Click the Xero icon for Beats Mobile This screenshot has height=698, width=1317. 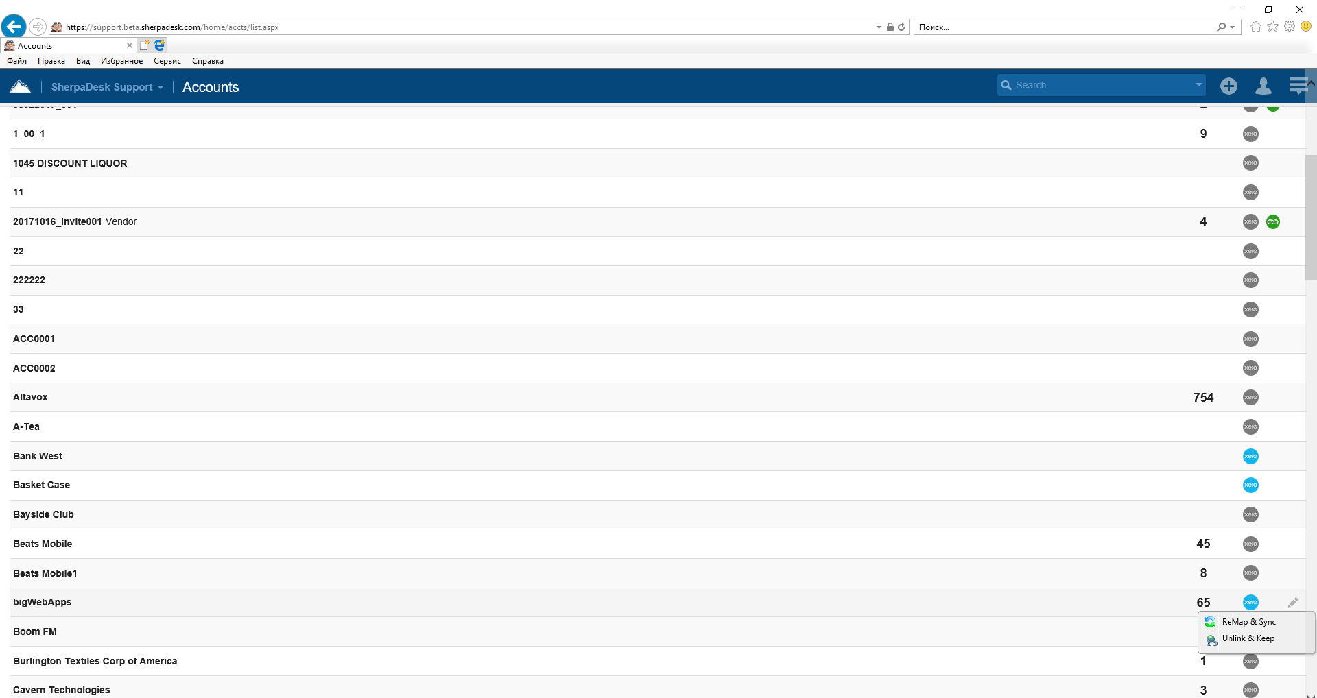point(1250,544)
